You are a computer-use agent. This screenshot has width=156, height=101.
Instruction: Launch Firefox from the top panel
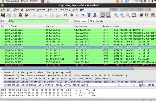[43, 1]
